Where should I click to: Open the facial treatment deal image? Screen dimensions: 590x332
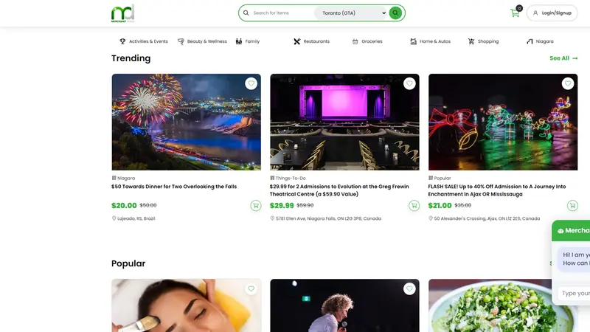tap(187, 305)
